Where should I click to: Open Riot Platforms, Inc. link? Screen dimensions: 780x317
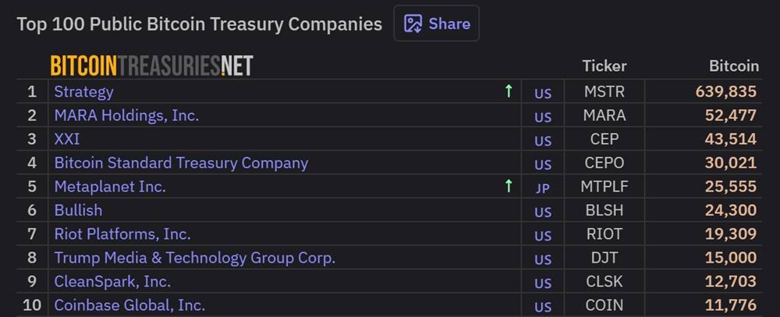coord(122,234)
